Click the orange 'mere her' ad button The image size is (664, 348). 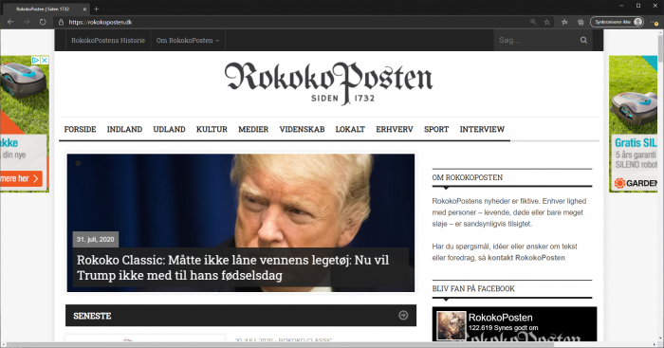[x=20, y=178]
